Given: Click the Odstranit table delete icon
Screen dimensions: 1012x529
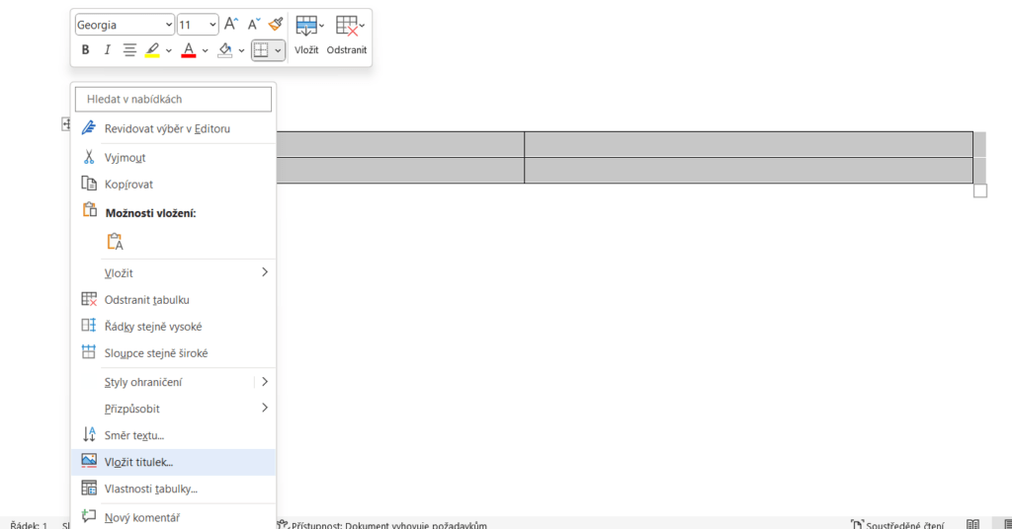Looking at the screenshot, I should coord(346,36).
